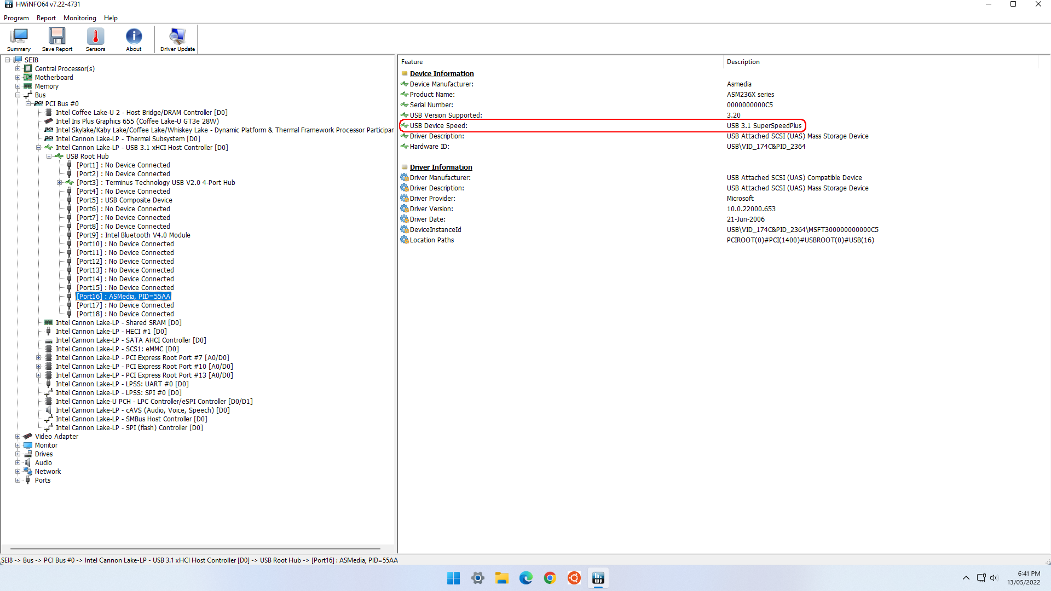Viewport: 1051px width, 591px height.
Task: Collapse the Bus node
Action: [18, 95]
